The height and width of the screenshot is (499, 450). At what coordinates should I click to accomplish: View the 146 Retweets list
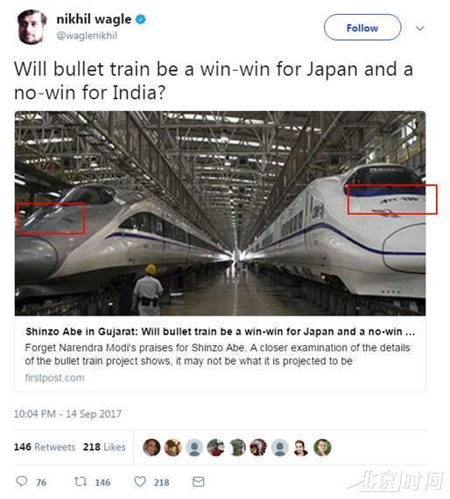pyautogui.click(x=45, y=447)
